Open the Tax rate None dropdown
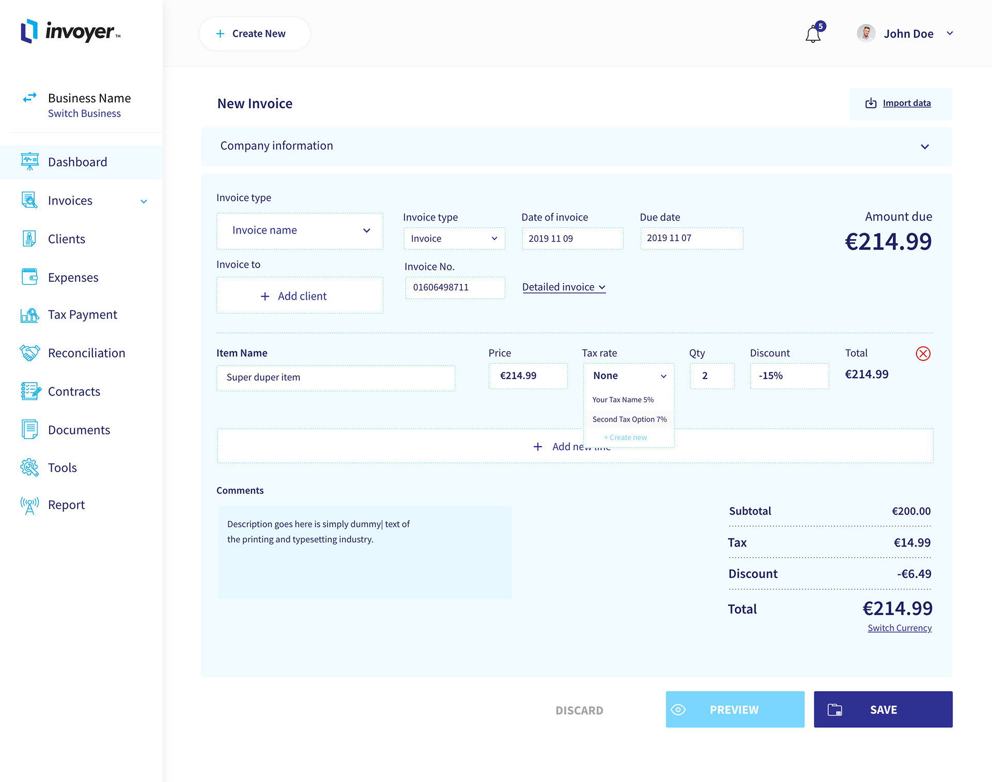This screenshot has height=782, width=992. (x=629, y=376)
